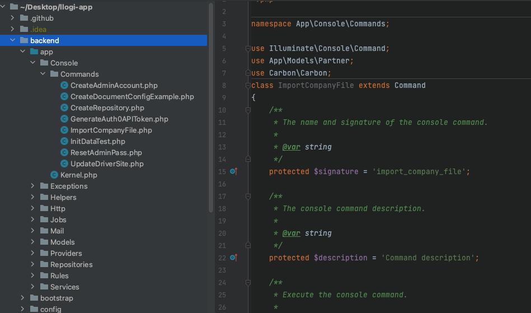Screen dimensions: 531x313
Task: Fold the doc comment starting line 24
Action: click(248, 283)
